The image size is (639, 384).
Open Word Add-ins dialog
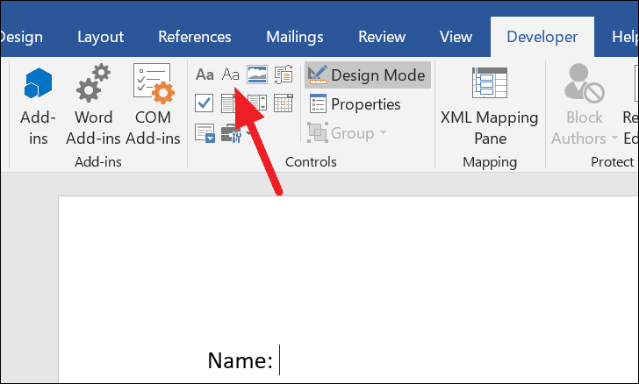(x=93, y=105)
